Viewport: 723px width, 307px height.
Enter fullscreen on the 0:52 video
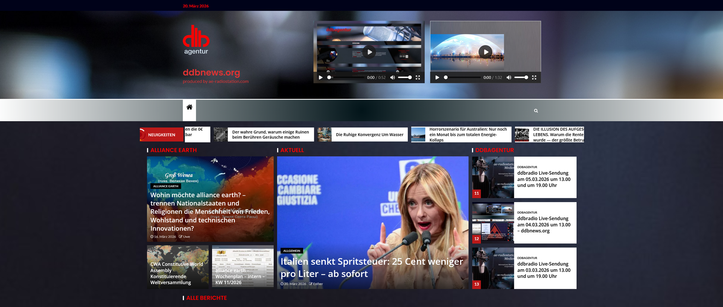coord(418,77)
